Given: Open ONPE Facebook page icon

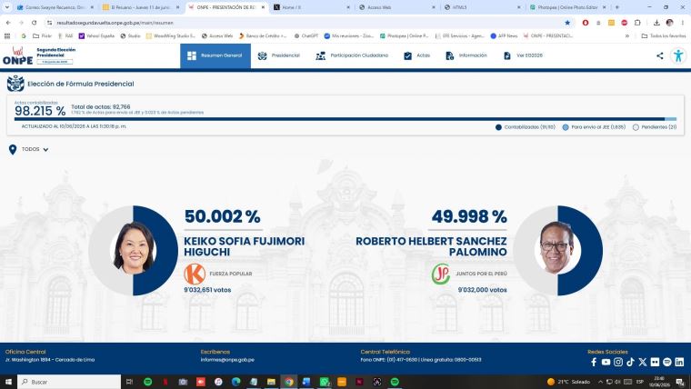Looking at the screenshot, I should click(x=594, y=362).
